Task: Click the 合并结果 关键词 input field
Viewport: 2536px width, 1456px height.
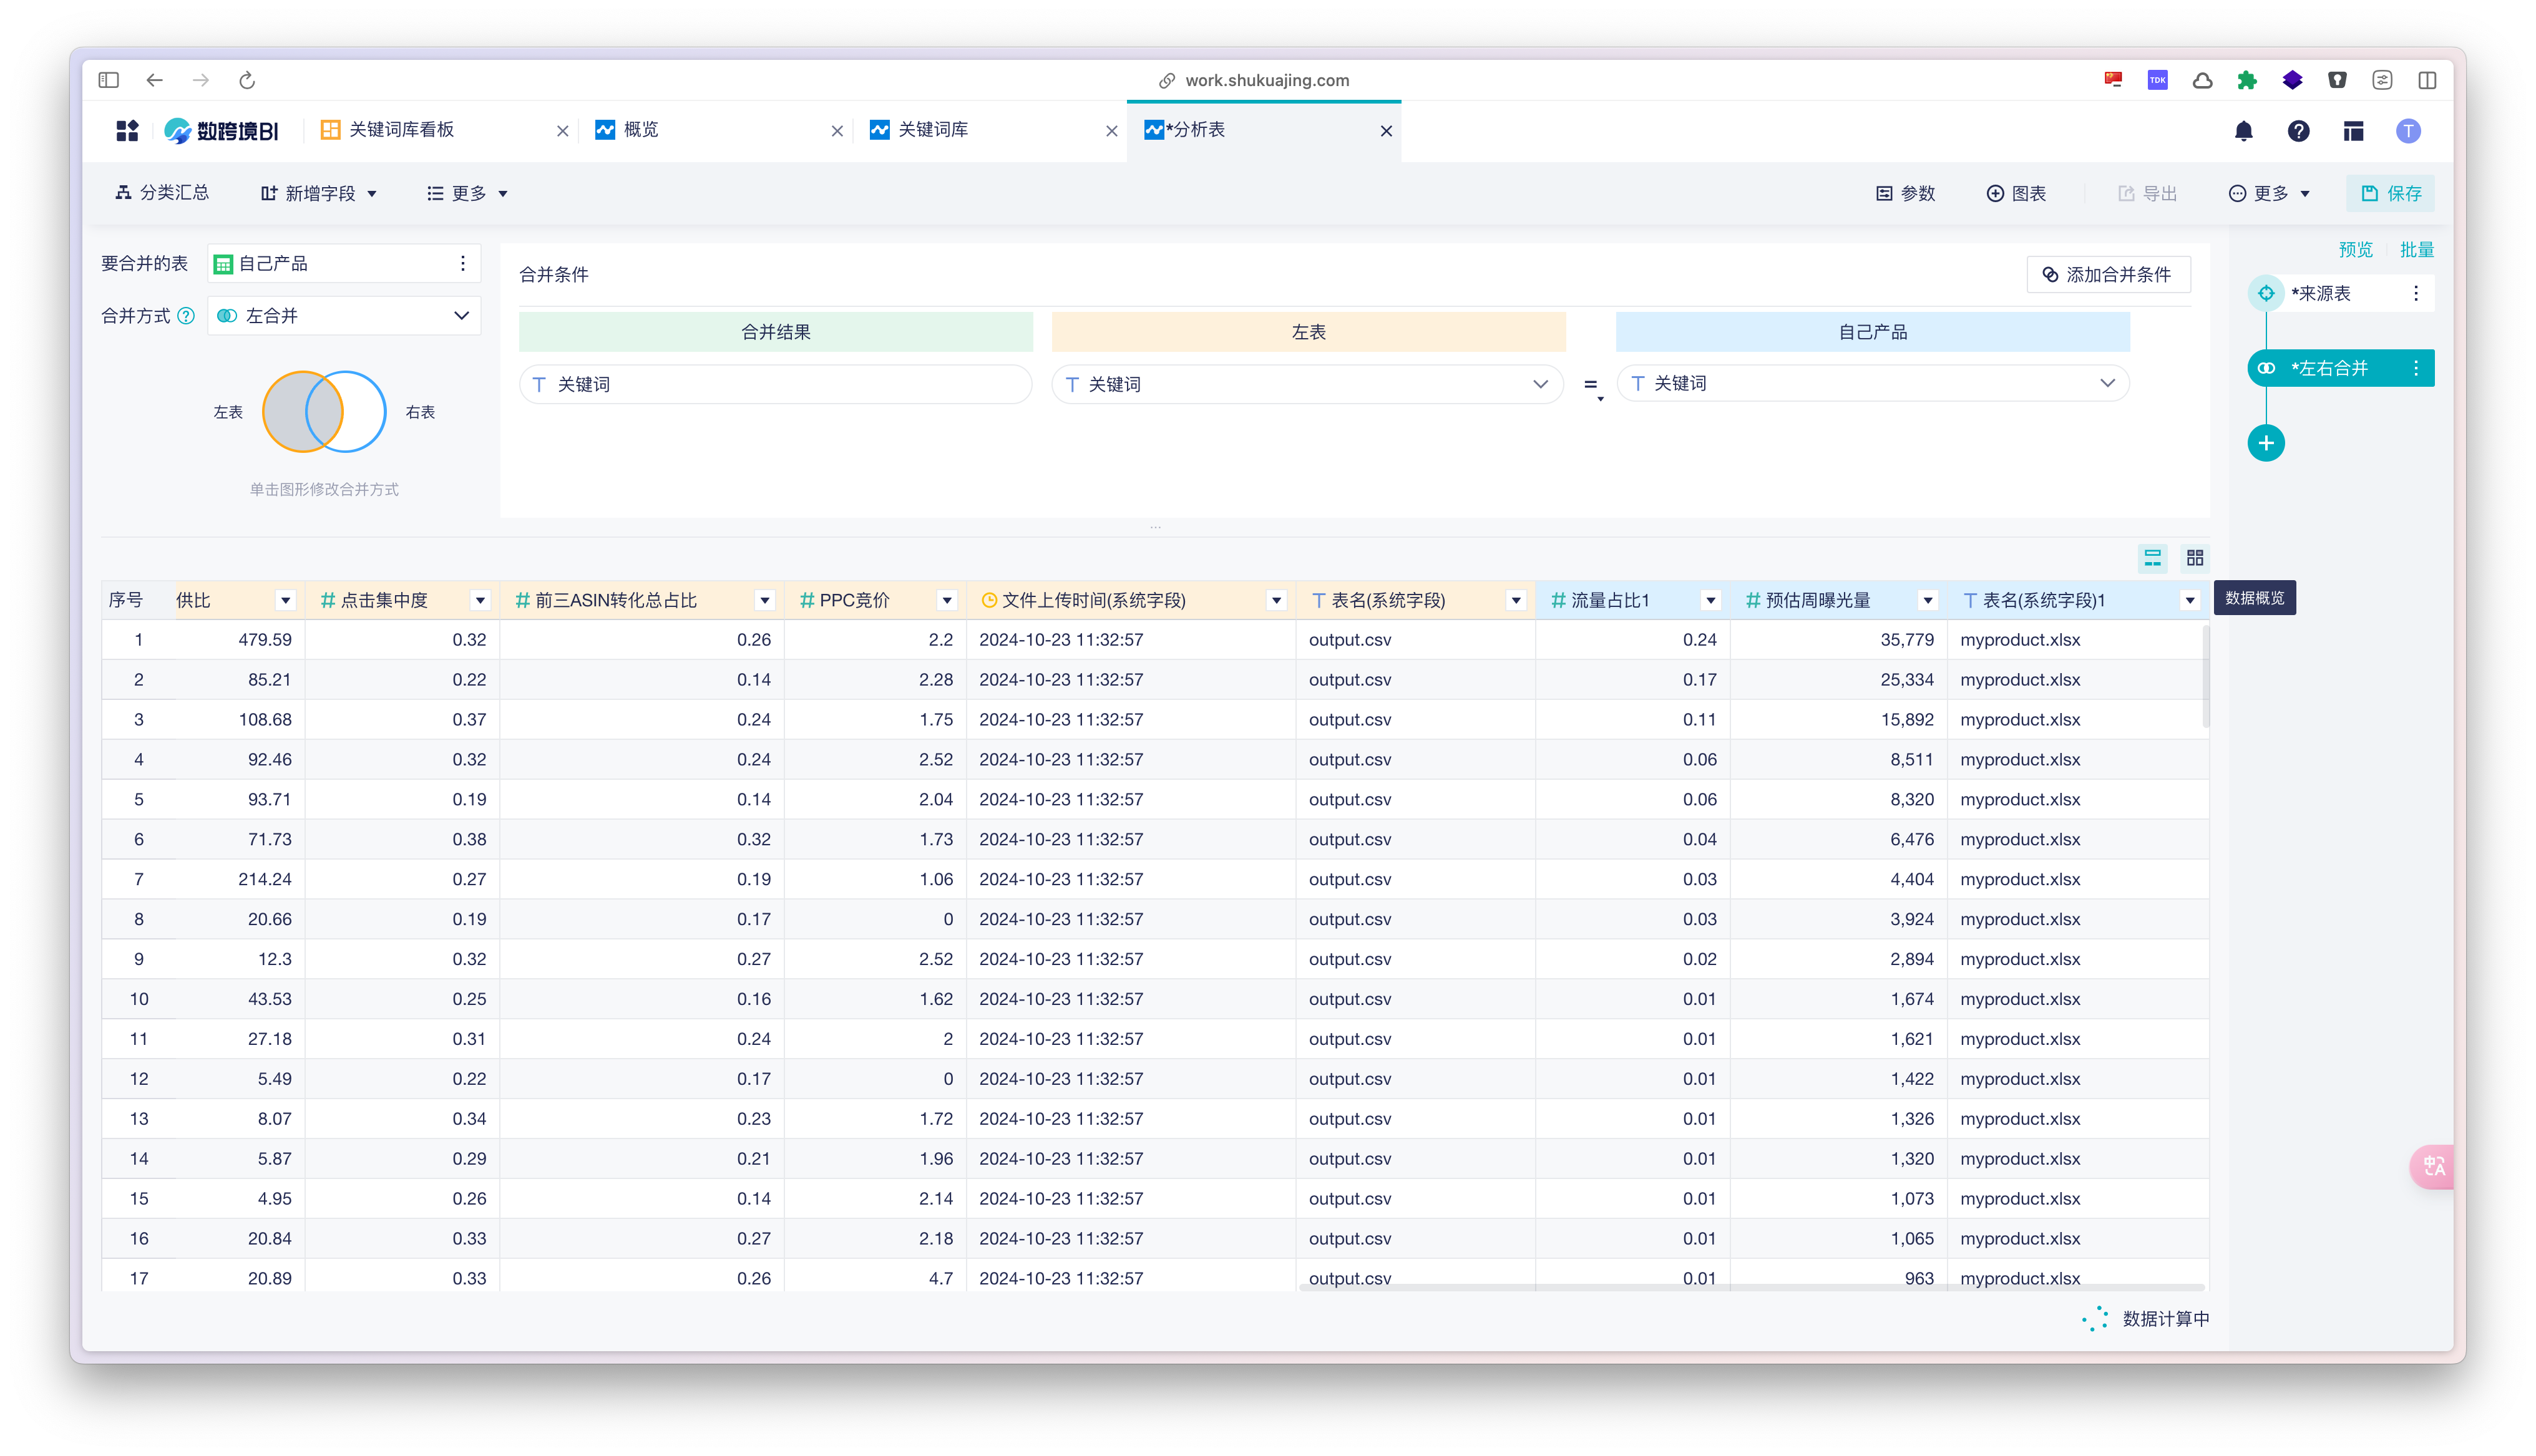Action: click(x=775, y=384)
